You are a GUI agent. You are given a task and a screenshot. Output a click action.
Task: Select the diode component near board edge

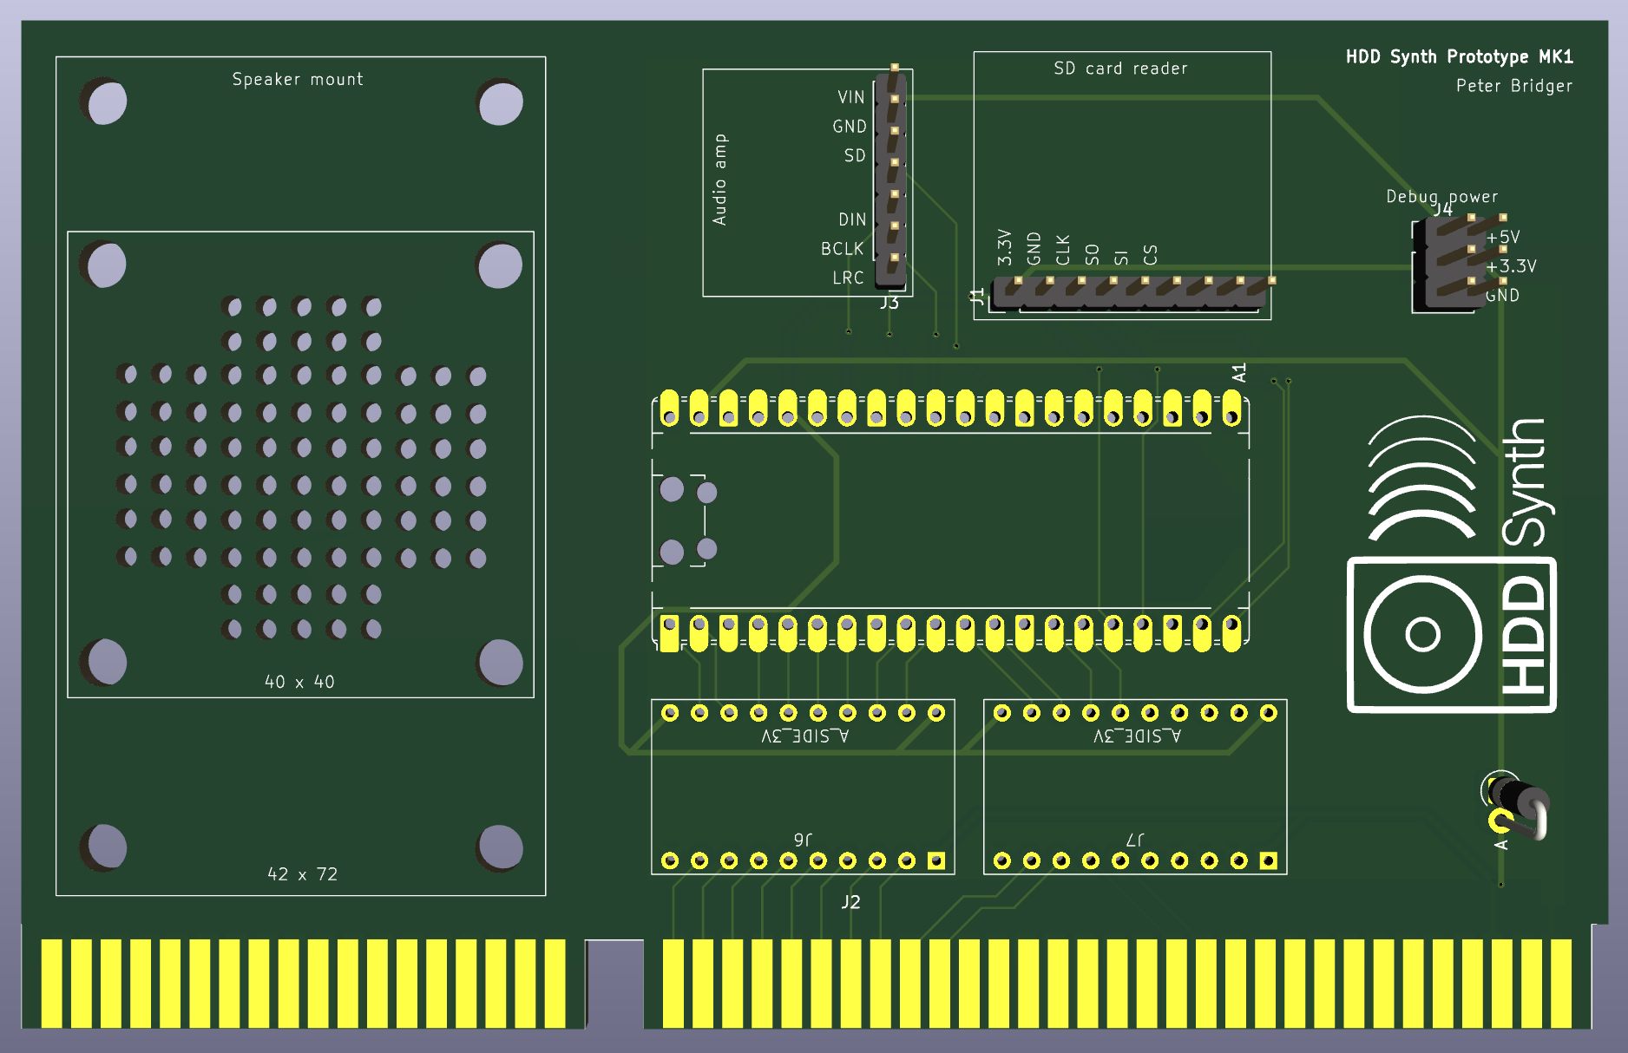1517,807
